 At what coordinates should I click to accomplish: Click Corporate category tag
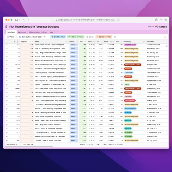point(129,73)
